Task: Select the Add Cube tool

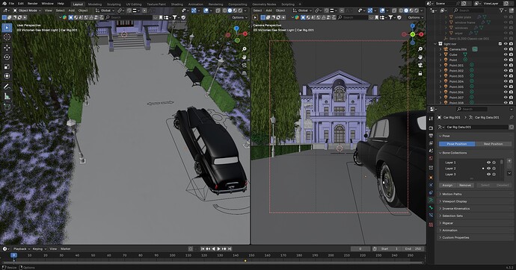Action: coord(7,107)
